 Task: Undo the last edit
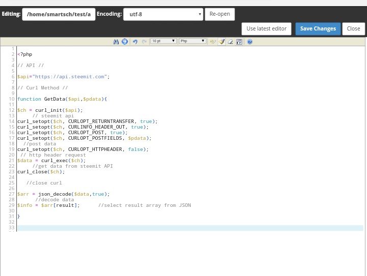pos(135,42)
